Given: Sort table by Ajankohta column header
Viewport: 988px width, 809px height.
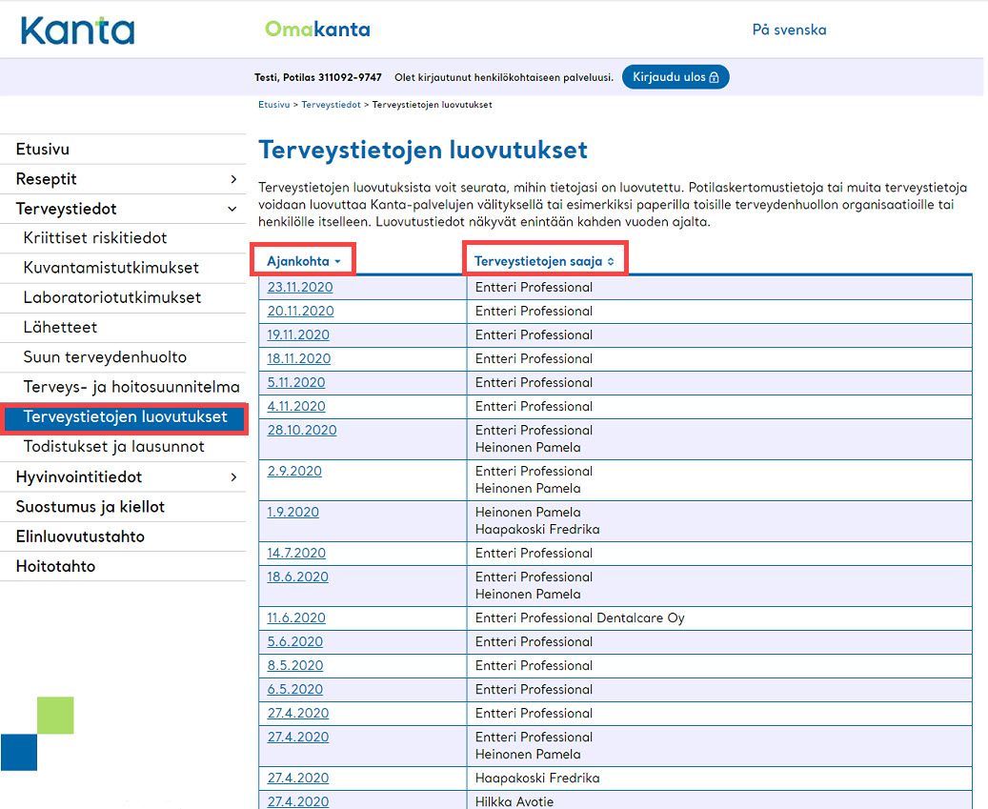Looking at the screenshot, I should click(304, 261).
